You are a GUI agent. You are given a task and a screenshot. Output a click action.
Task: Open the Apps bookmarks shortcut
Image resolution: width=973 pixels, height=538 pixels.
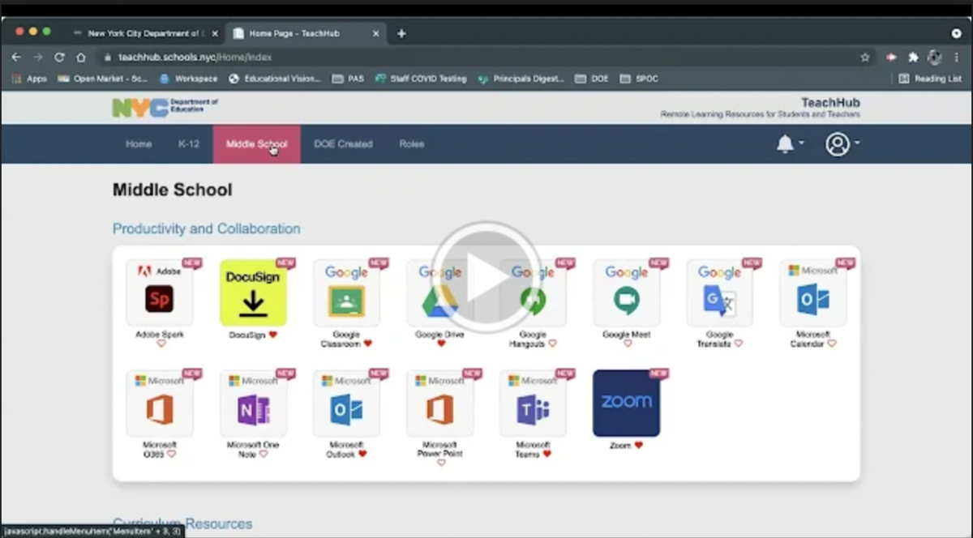[29, 79]
